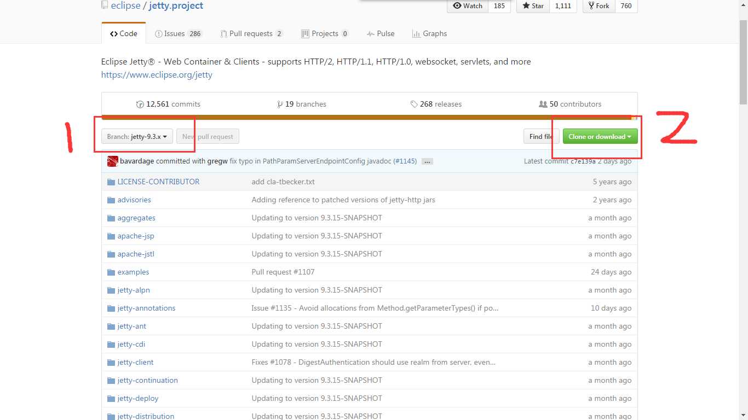Open the jetty-continuation folder

coord(147,380)
